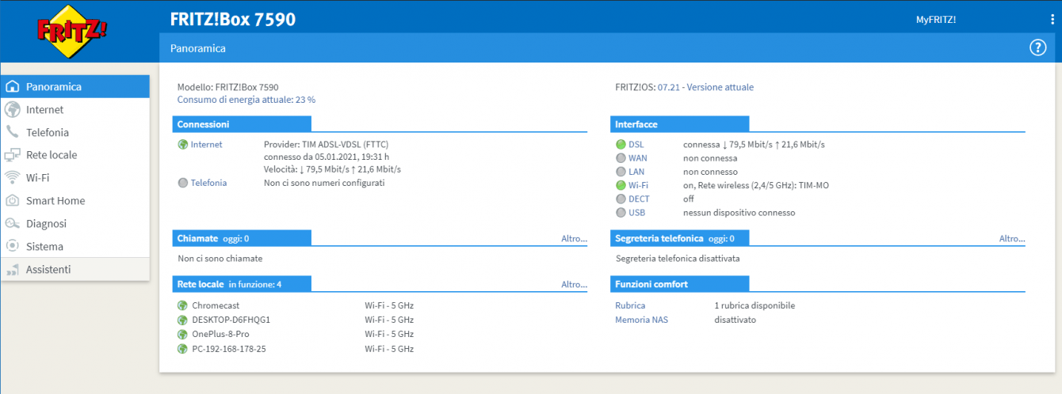Click globe icon beside Chromecast device
Viewport: 1062px width, 394px height.
pos(183,305)
